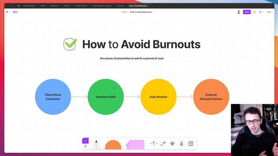Screen dimensions: 278x156
Task: Switch to the SOPs tab
Action: (x=43, y=6)
